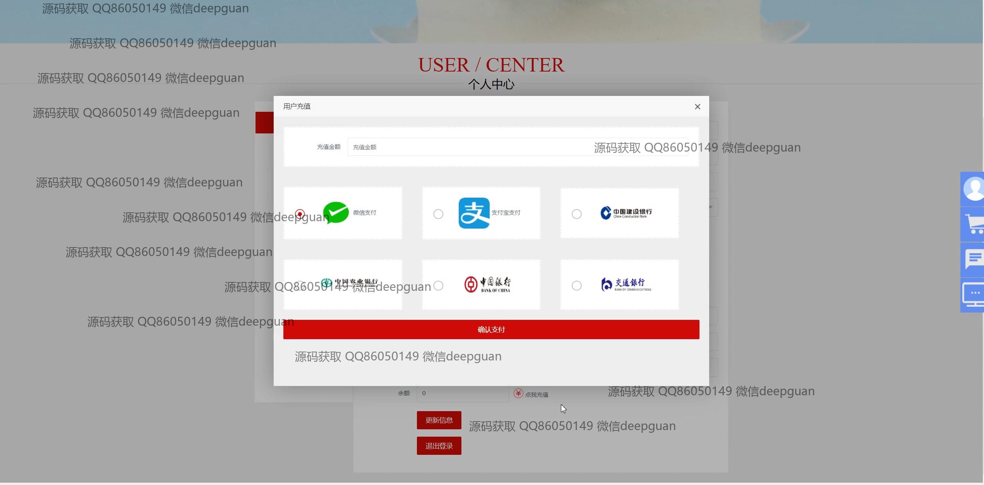This screenshot has width=984, height=485.
Task: Click the red 确认支付 confirm payment button
Action: 491,330
